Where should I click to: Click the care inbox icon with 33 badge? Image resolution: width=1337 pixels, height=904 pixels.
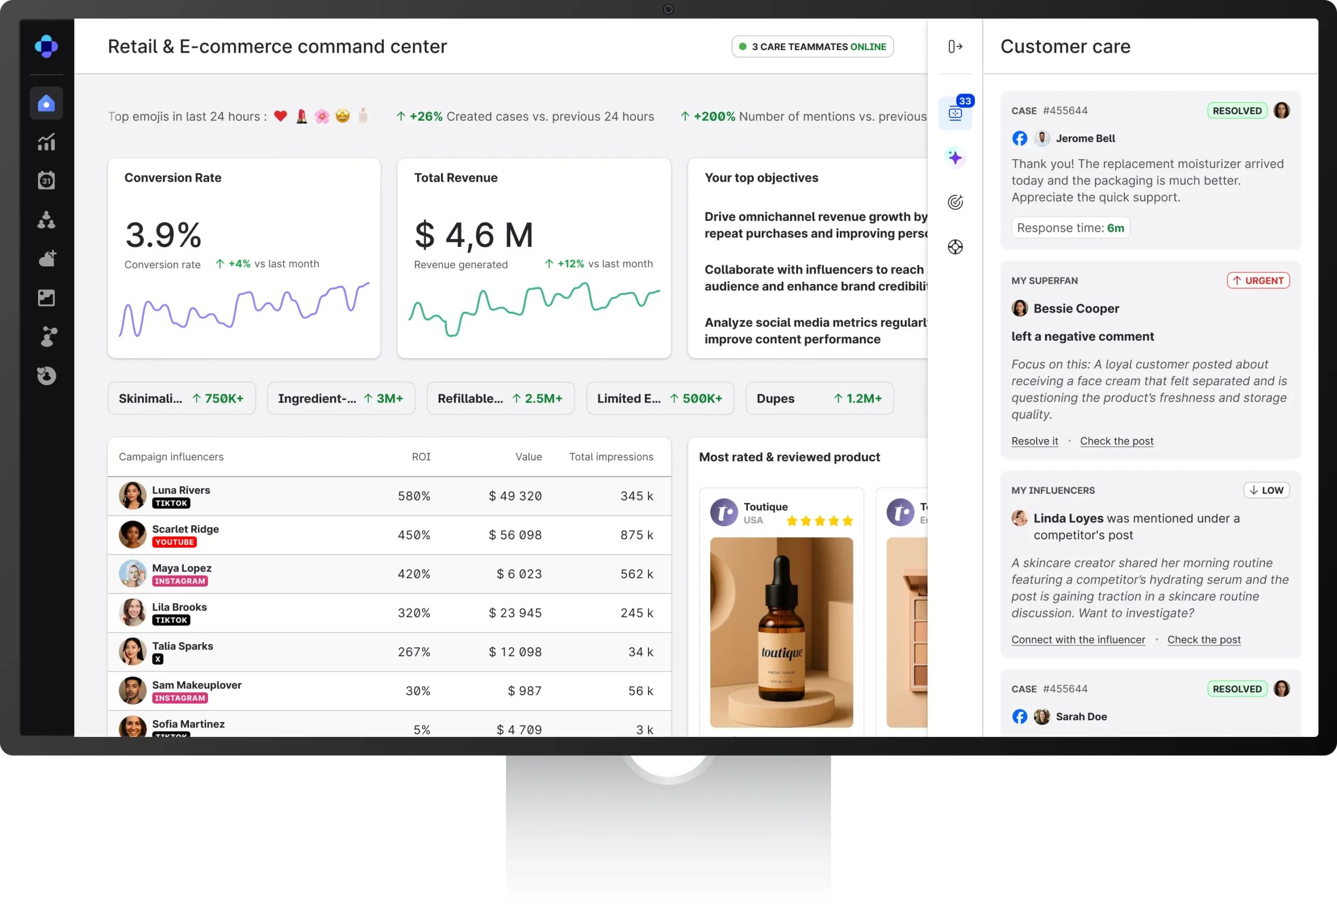[955, 113]
